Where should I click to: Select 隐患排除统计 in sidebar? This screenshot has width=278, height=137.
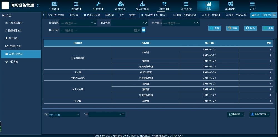(21, 31)
